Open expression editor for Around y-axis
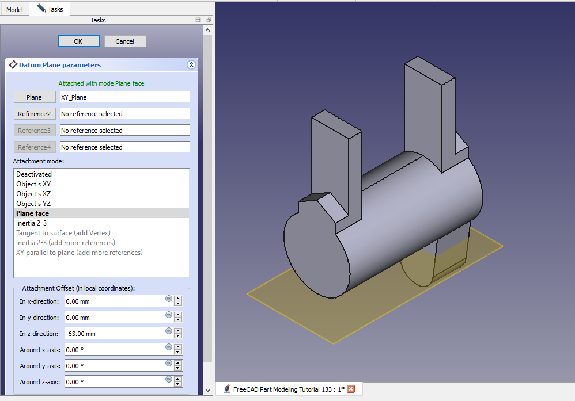This screenshot has width=575, height=401. [x=169, y=363]
